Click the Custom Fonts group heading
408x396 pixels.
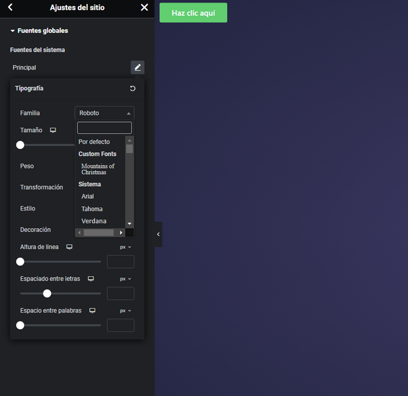(x=98, y=154)
